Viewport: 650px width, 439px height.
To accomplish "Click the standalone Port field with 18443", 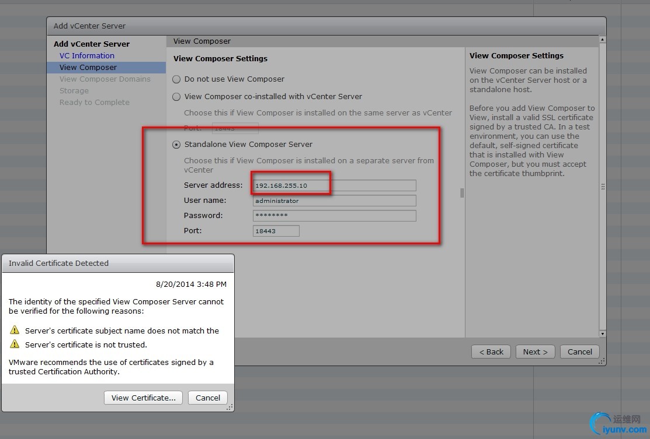I will [276, 231].
